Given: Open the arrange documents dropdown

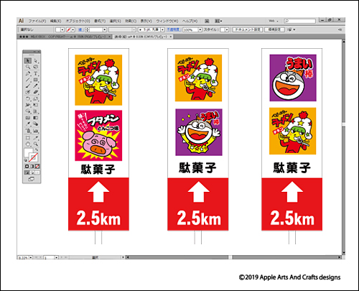Looking at the screenshot, I should coord(218,21).
